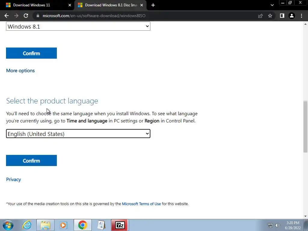Open the Microsoft Terms of Use link
The height and width of the screenshot is (231, 308).
(x=141, y=204)
